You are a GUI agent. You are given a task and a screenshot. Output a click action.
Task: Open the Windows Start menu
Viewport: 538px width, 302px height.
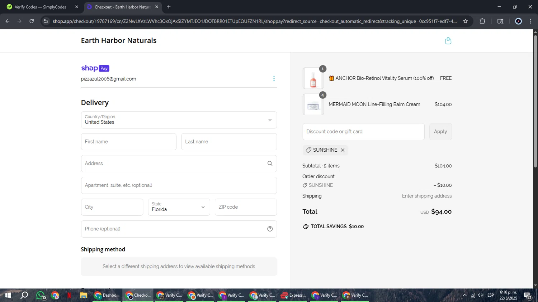(x=8, y=296)
